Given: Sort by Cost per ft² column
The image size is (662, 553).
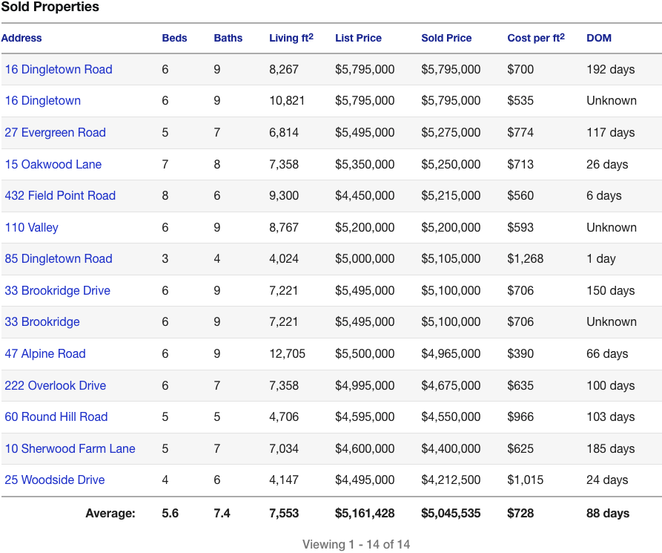Looking at the screenshot, I should coord(535,38).
